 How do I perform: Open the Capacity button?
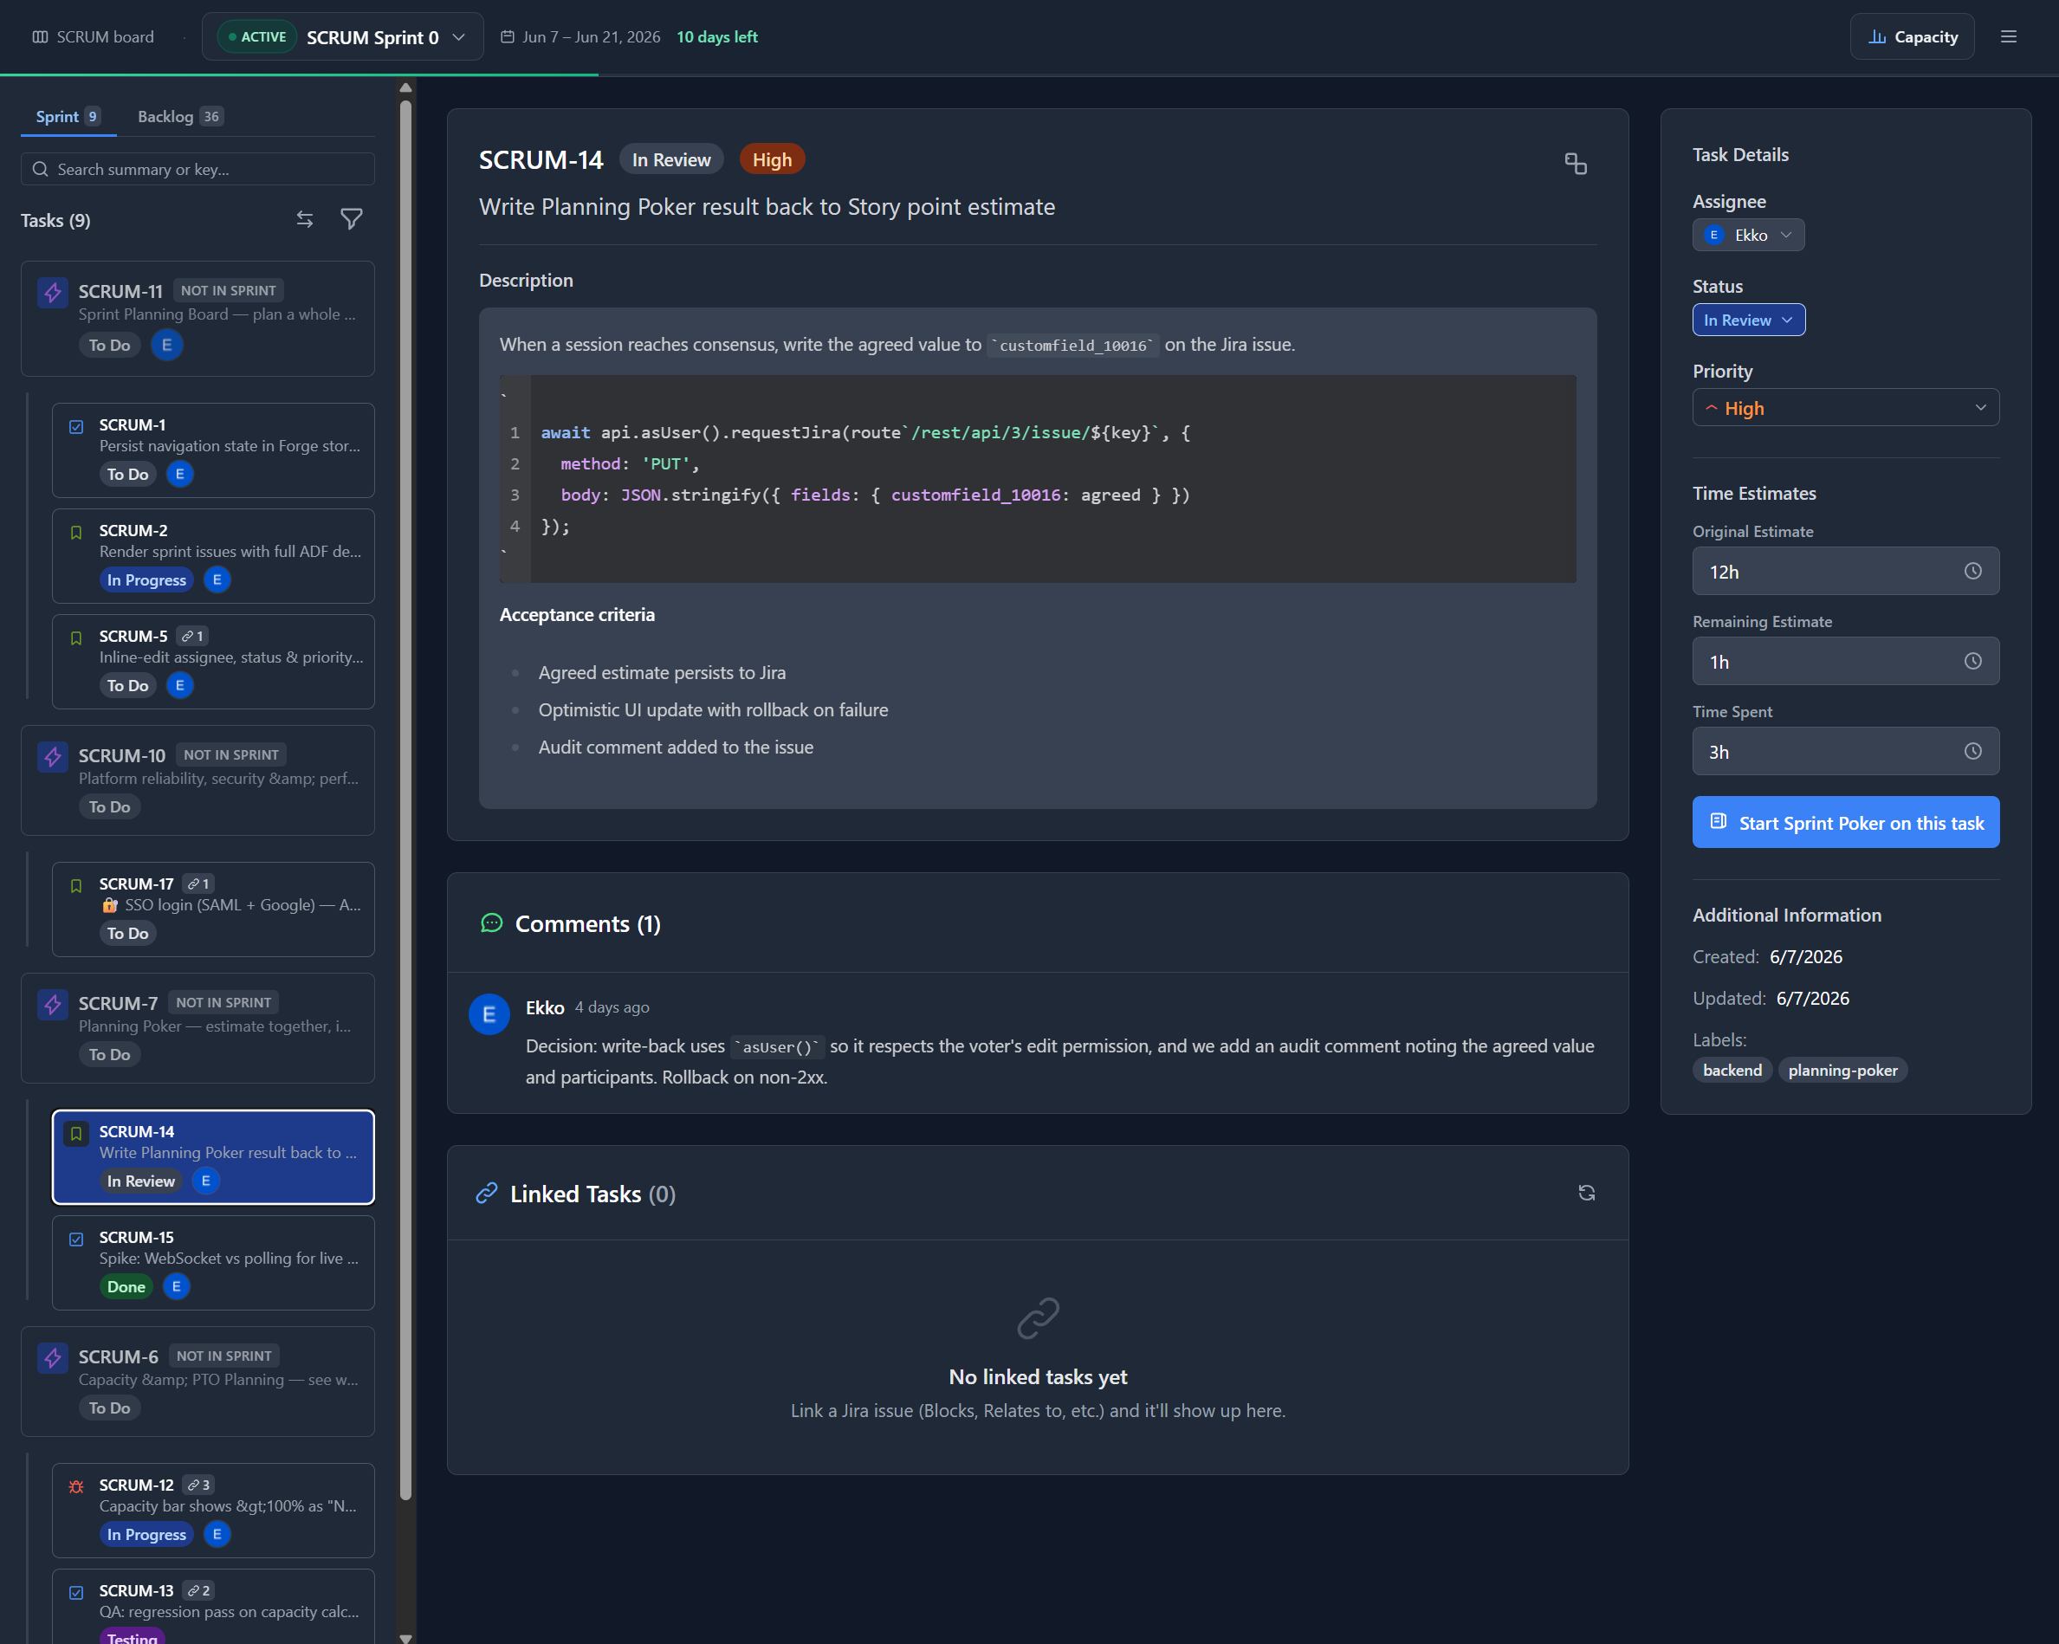point(1912,37)
